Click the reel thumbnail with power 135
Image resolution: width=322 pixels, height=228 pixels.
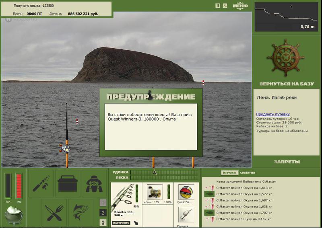tap(155, 192)
